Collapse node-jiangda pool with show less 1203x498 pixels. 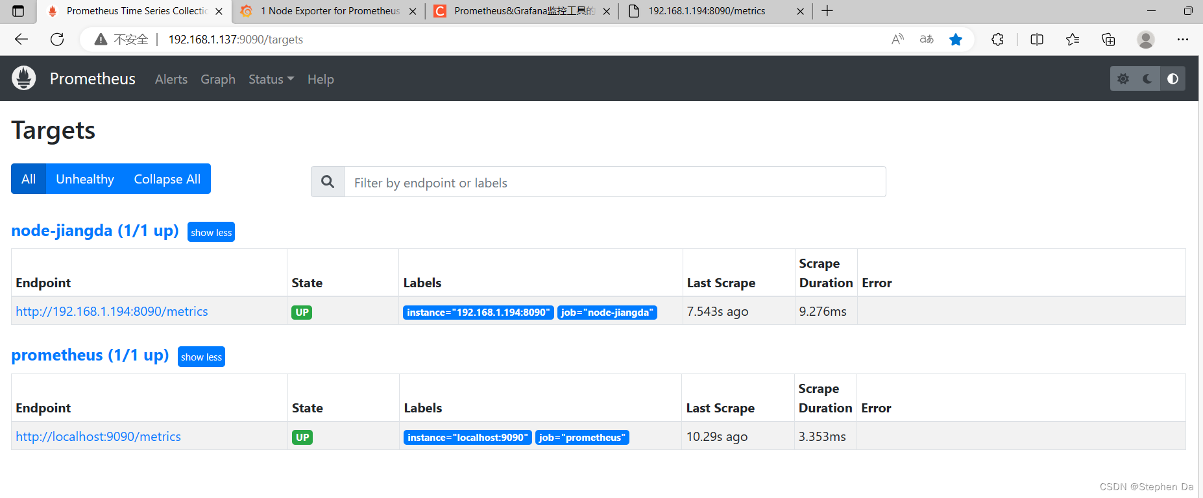[211, 232]
